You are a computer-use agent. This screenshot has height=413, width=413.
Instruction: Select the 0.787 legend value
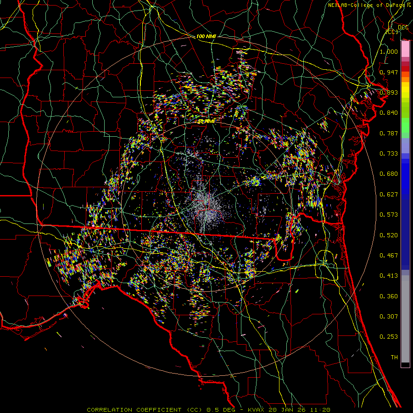point(389,133)
